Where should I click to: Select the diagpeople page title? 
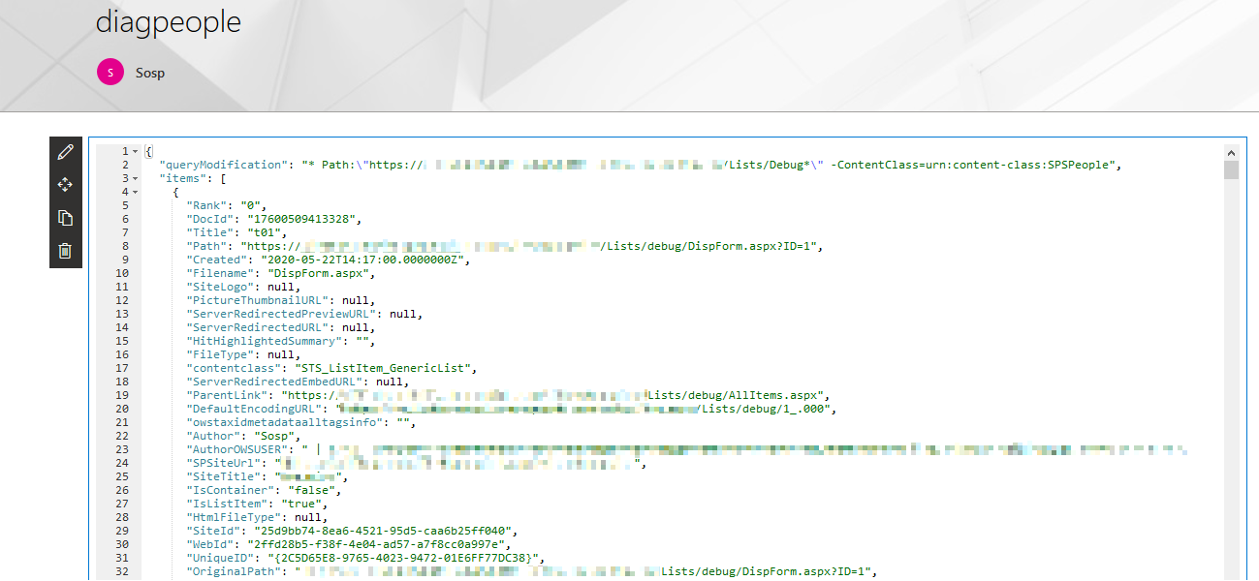[x=169, y=21]
